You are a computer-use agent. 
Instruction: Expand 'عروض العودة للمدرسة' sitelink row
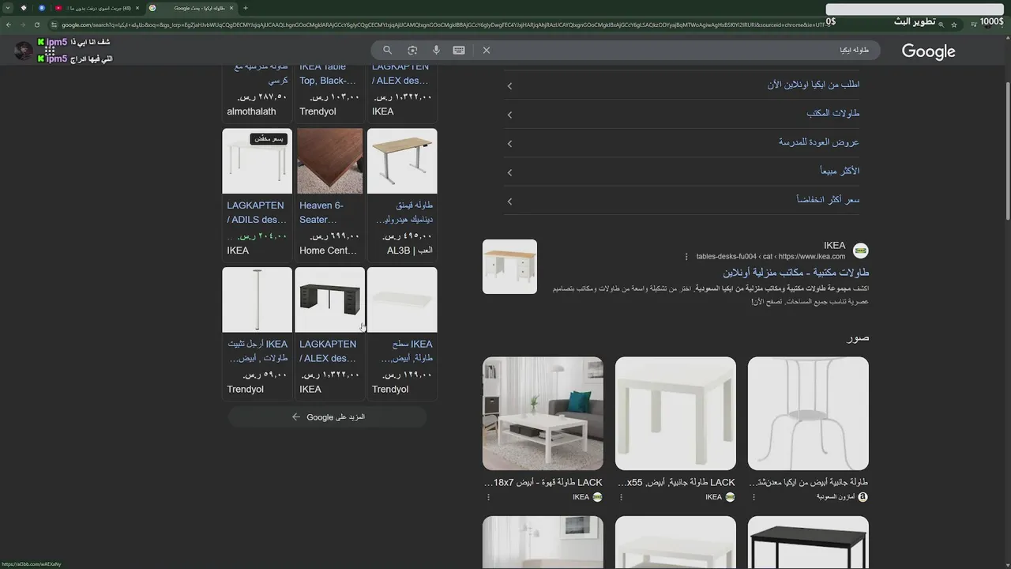click(x=682, y=142)
